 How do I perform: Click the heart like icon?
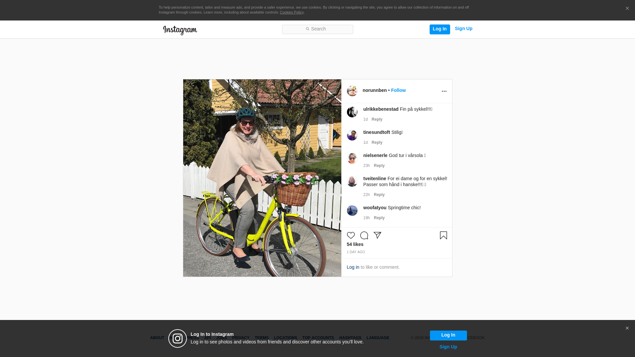[x=351, y=235]
